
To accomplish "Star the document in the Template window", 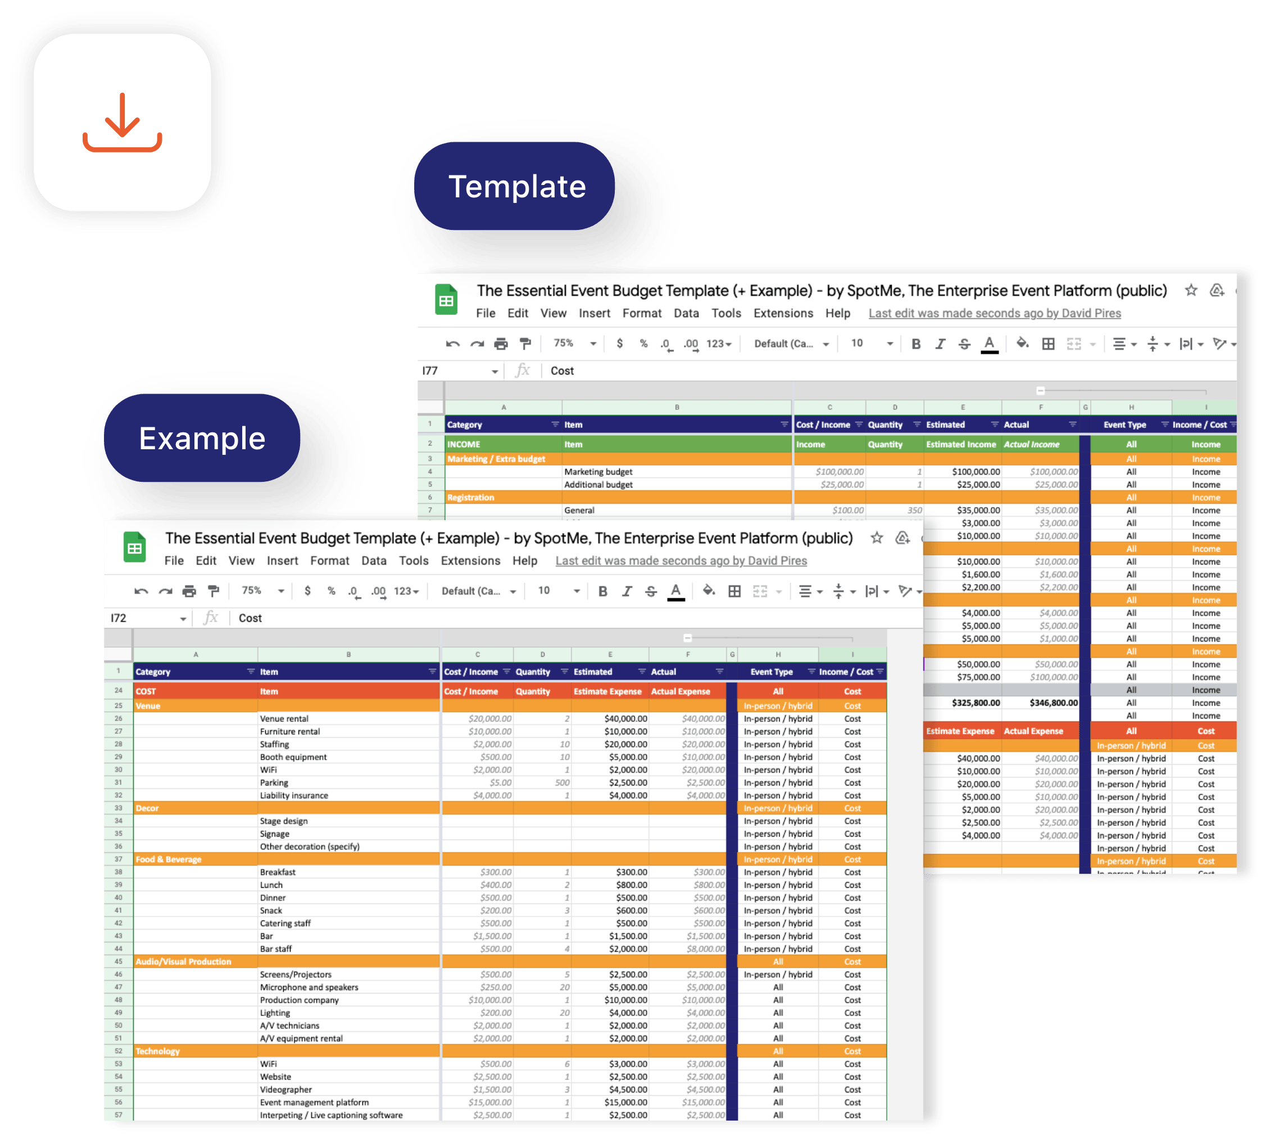I will [x=1191, y=290].
